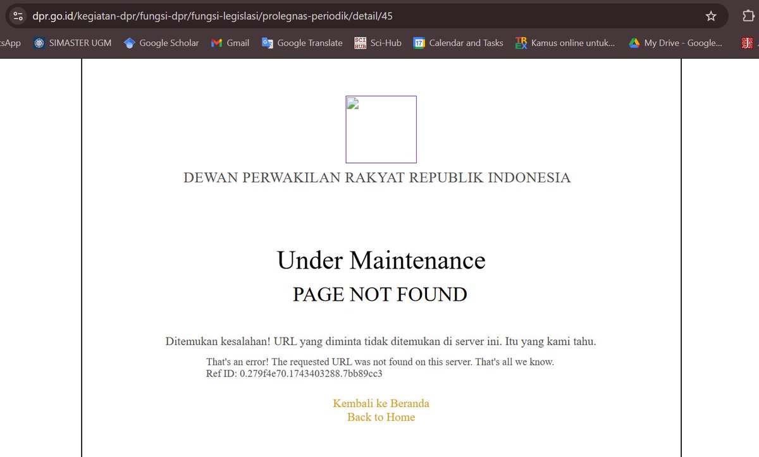759x457 pixels.
Task: Open the My Drive - Google bookmark
Action: click(x=676, y=43)
